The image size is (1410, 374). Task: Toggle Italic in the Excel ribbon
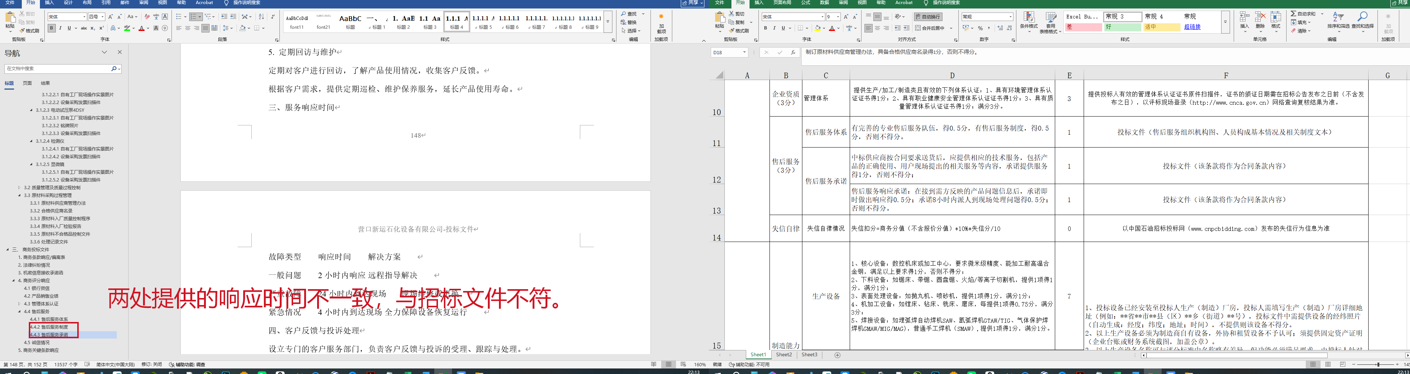click(x=774, y=28)
